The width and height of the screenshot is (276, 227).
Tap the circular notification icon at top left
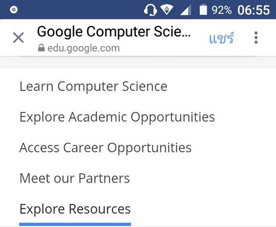pyautogui.click(x=14, y=10)
